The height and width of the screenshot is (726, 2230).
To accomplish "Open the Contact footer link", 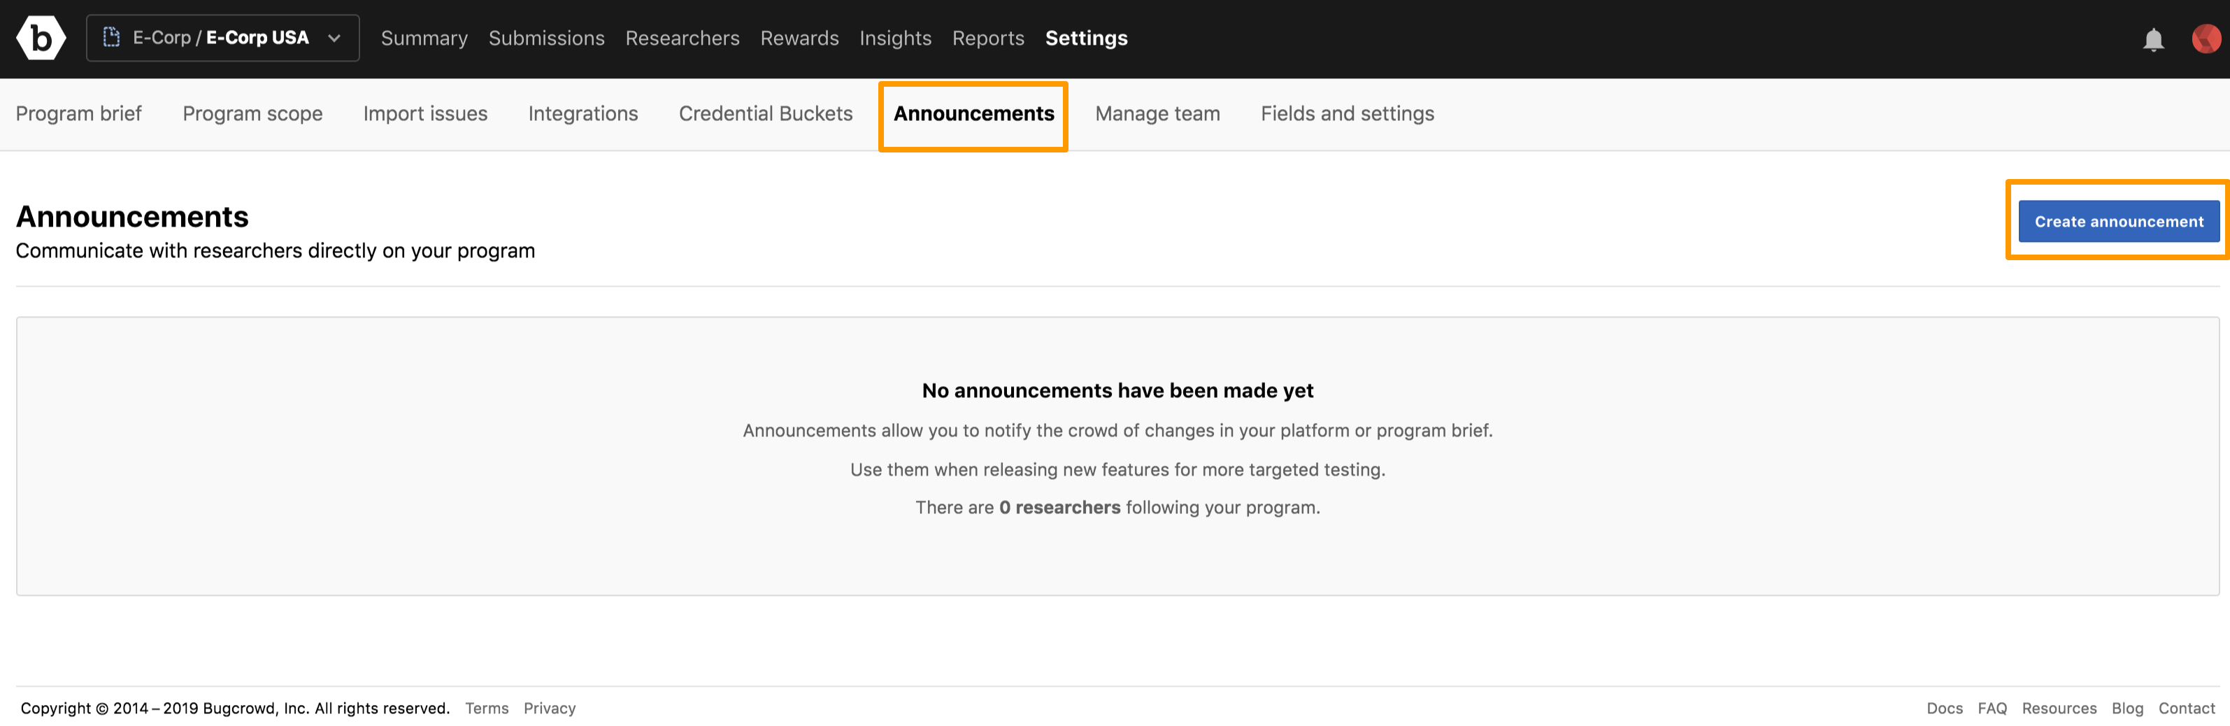I will click(2186, 708).
